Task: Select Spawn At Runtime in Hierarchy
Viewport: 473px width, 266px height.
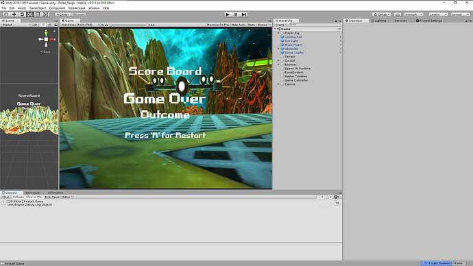Action: point(298,69)
